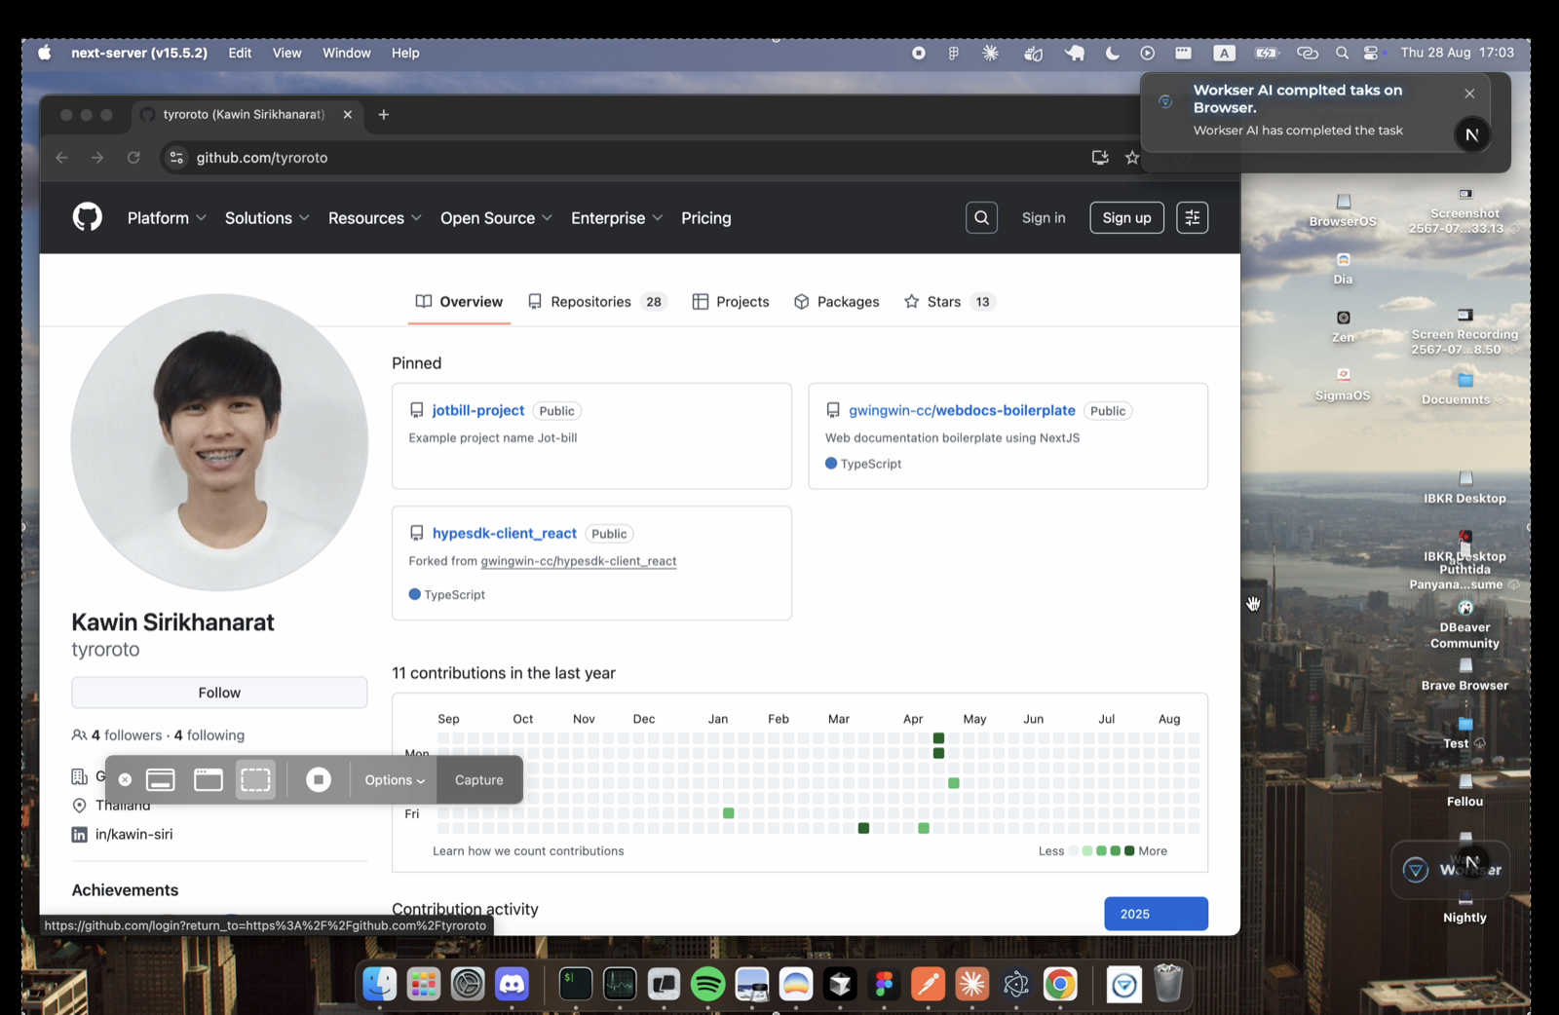Click Kawin Sirikhanarat's profile avatar

(219, 442)
